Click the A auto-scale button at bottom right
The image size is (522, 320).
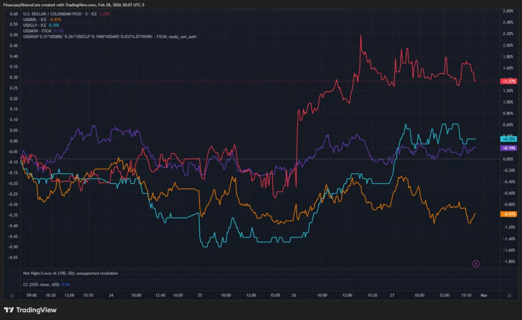click(x=510, y=295)
